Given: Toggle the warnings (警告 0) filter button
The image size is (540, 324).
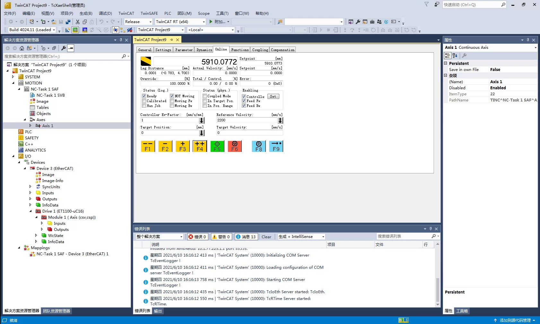Looking at the screenshot, I should (221, 237).
